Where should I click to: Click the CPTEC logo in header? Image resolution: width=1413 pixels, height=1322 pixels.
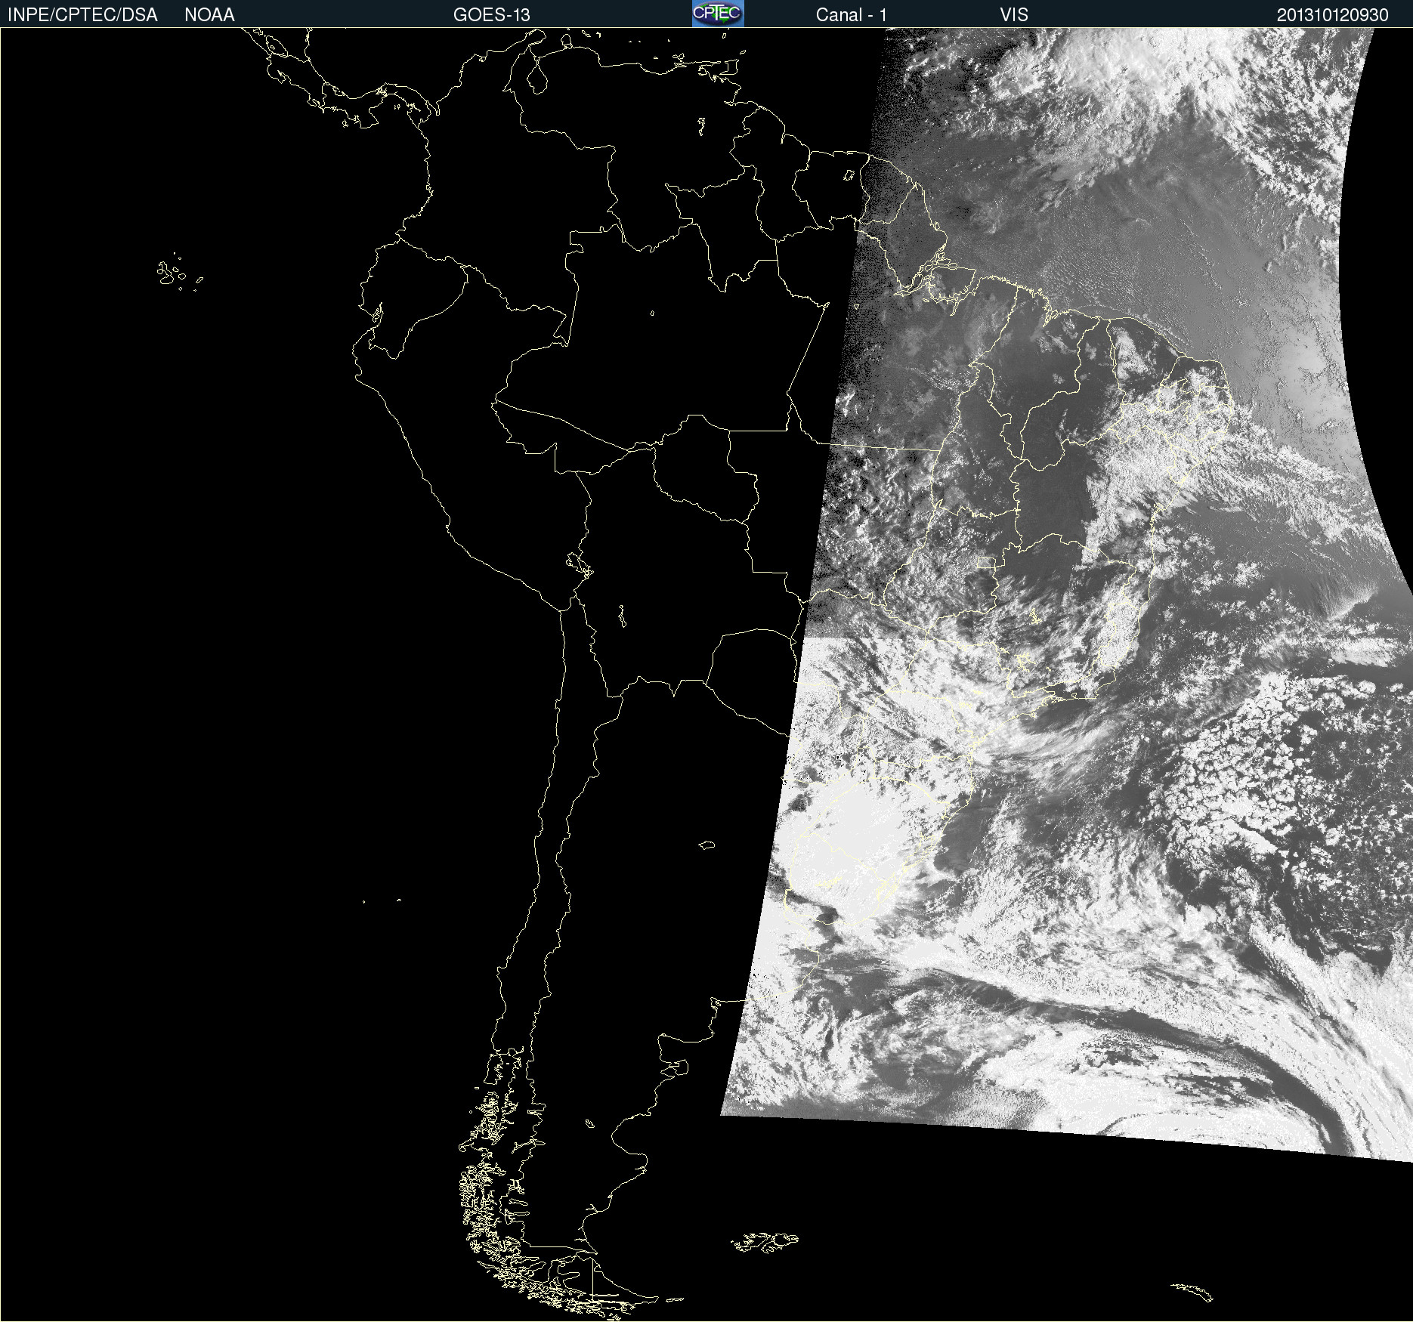(717, 14)
